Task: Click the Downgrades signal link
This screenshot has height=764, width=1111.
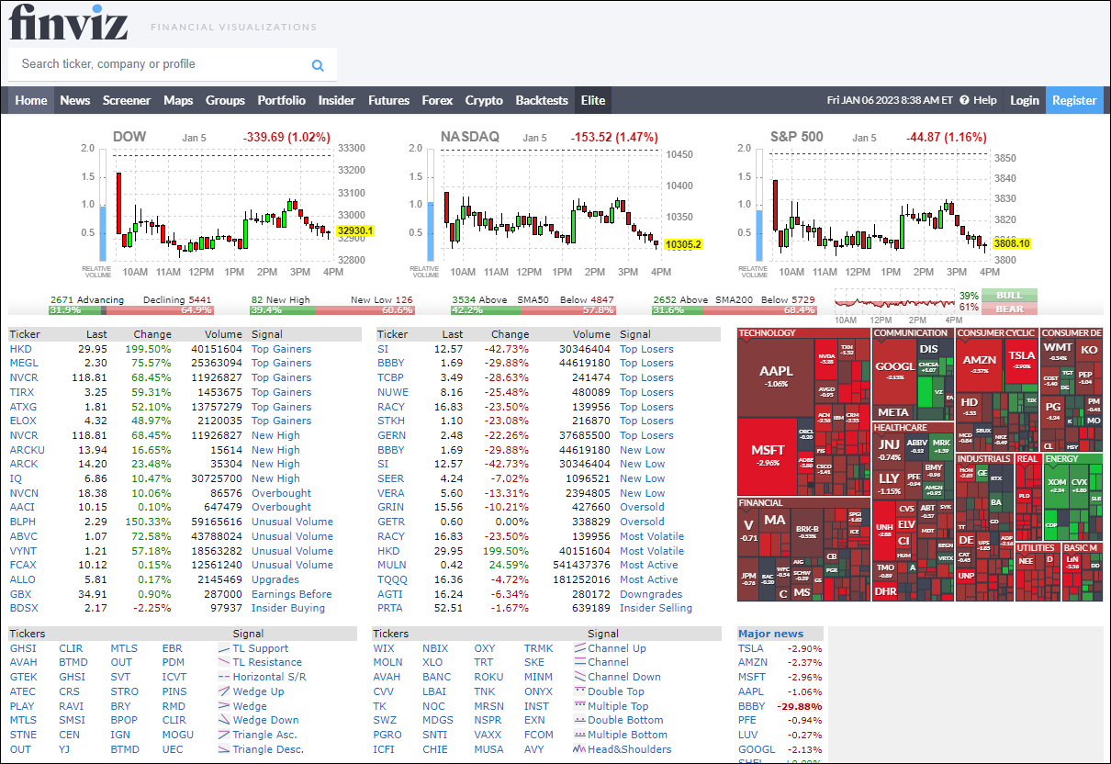Action: [x=651, y=594]
